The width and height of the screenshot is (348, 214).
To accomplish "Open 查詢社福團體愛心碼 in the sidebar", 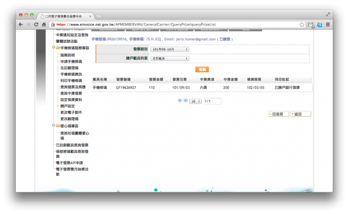I will click(x=74, y=135).
